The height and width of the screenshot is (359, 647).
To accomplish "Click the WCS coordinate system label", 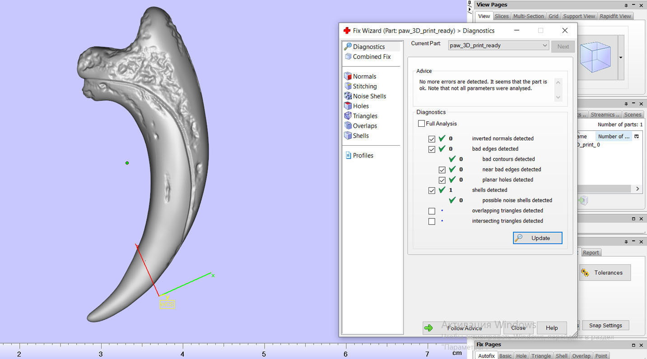I will coord(167,304).
